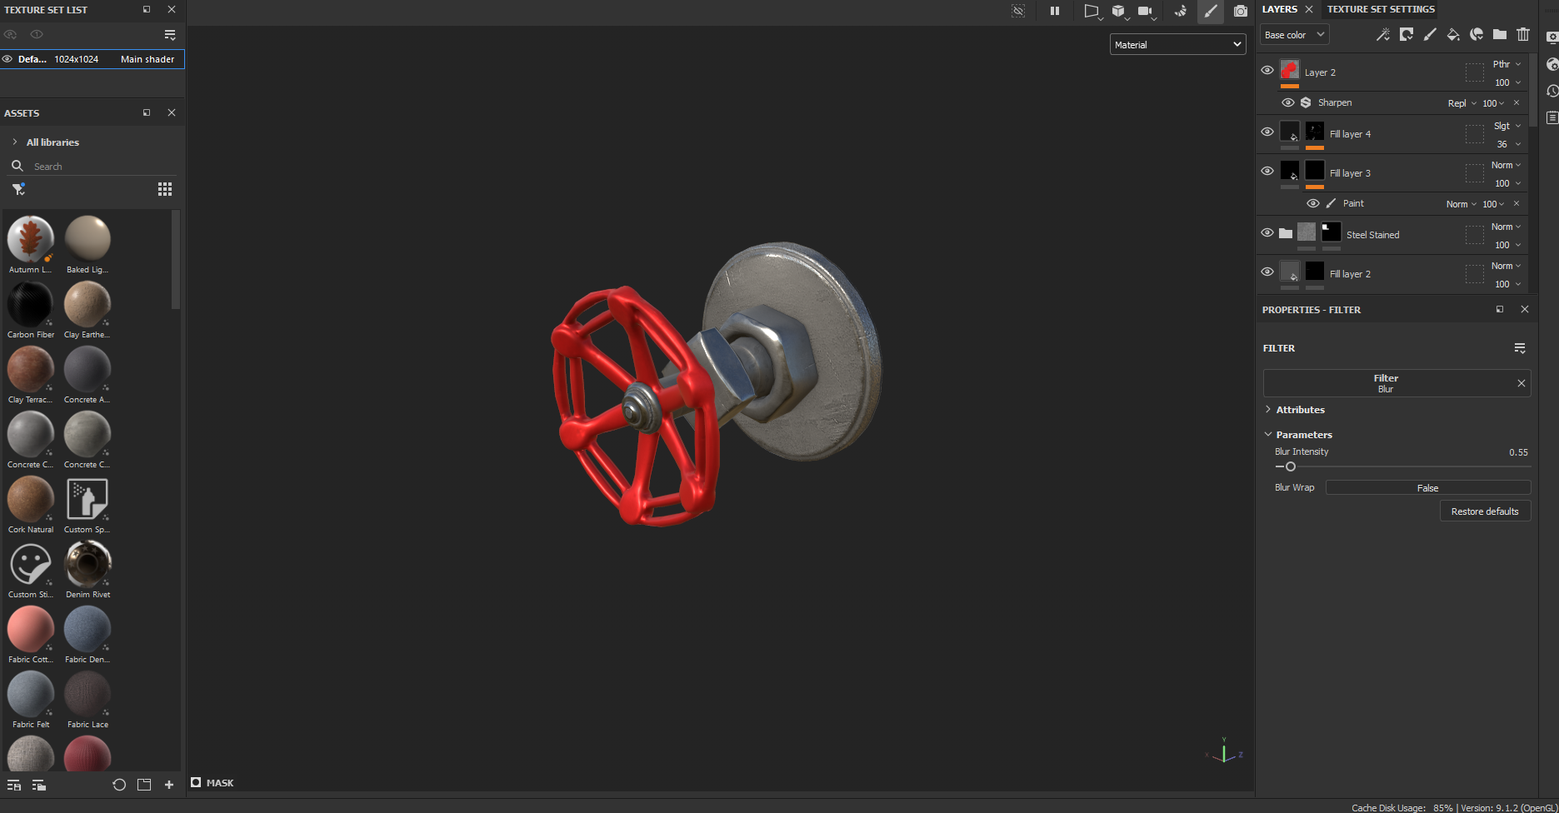Open the Base color channel dropdown

click(x=1294, y=35)
